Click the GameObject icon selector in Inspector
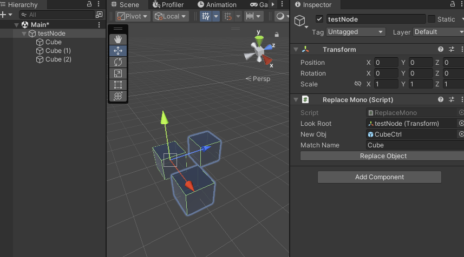Viewport: 464px width, 257px height. pyautogui.click(x=301, y=21)
